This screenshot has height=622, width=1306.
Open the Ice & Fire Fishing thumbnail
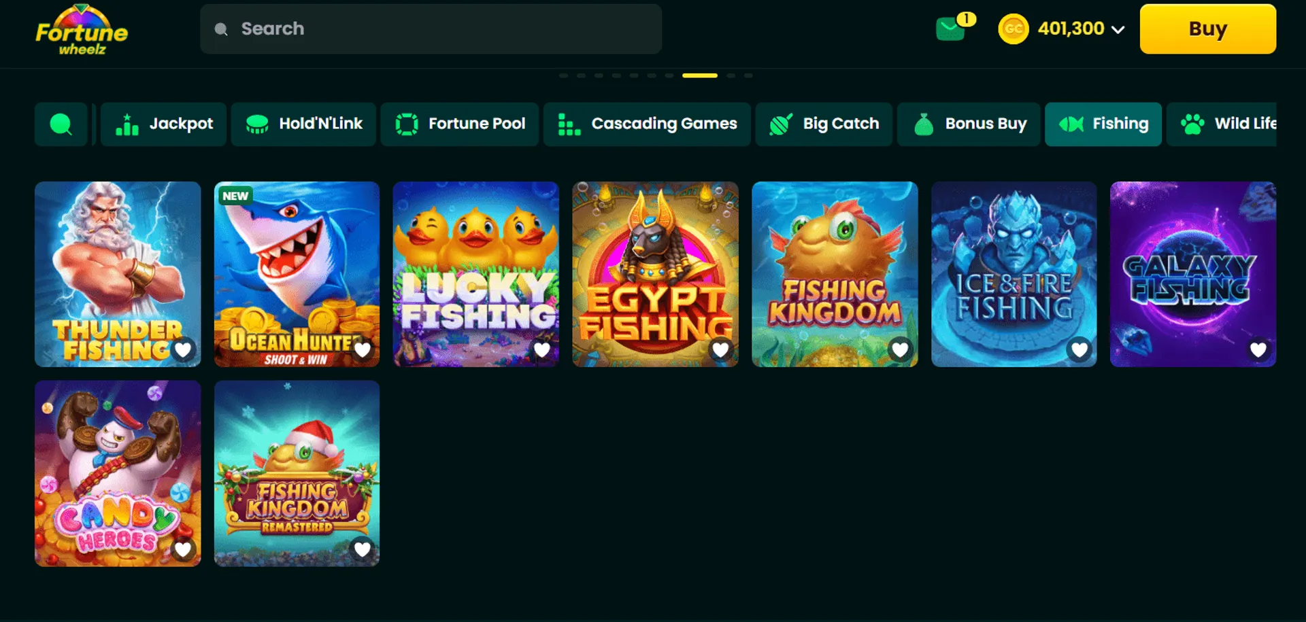[x=1014, y=274]
